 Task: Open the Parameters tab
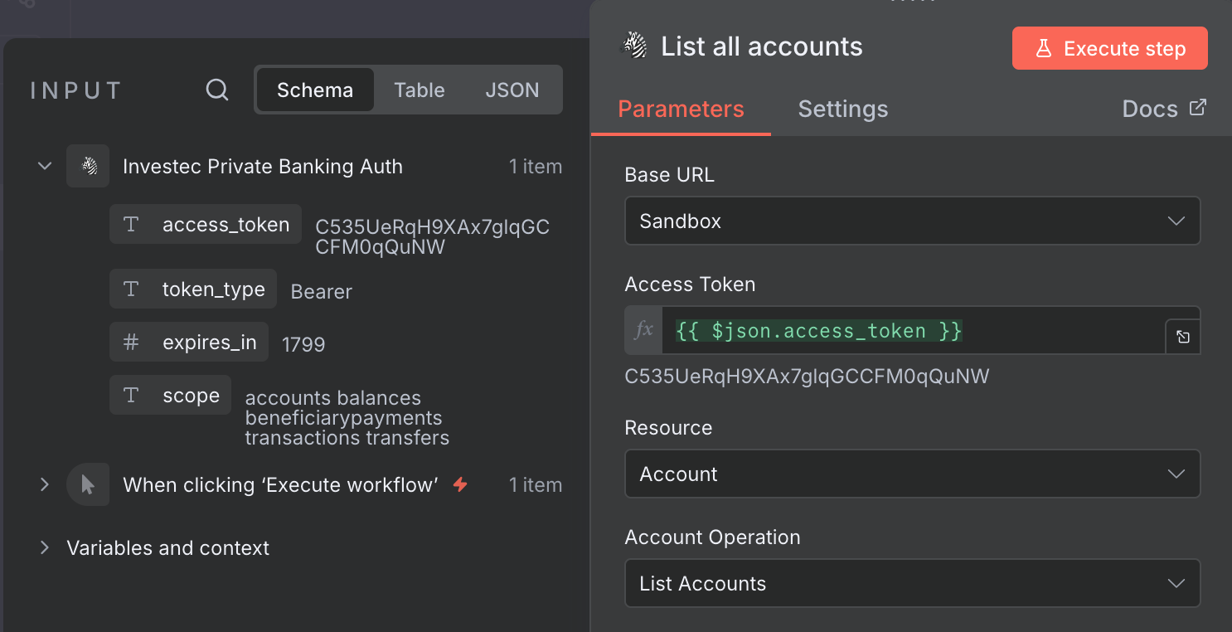(x=681, y=109)
